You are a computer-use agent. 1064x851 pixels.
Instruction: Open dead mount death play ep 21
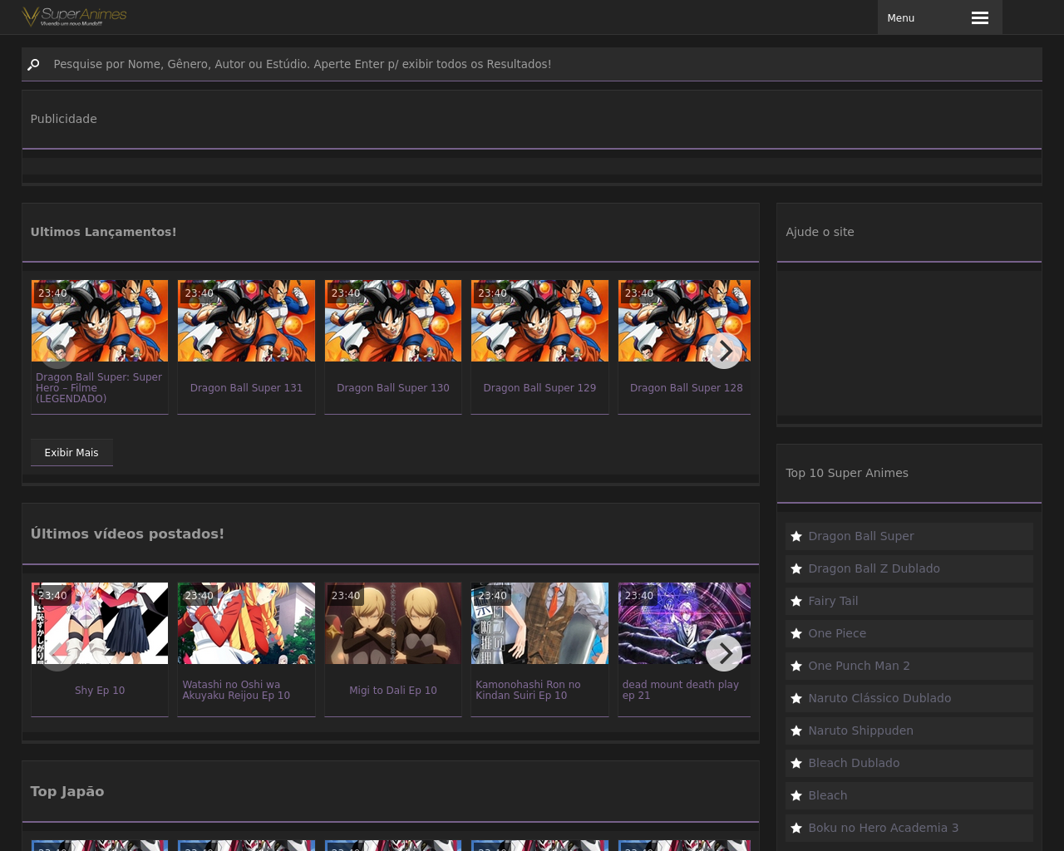(x=680, y=690)
